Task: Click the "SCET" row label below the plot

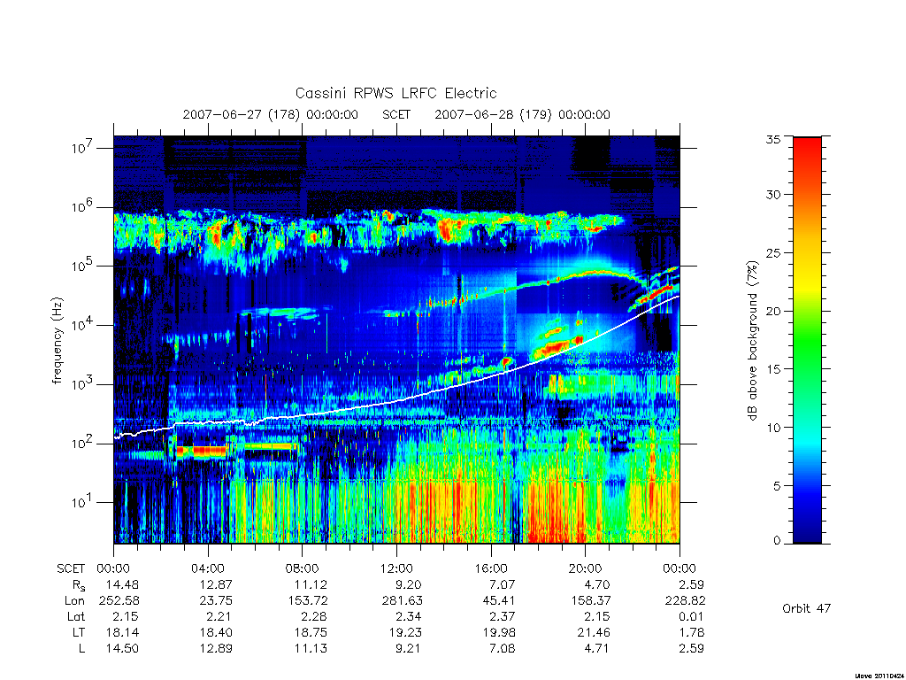Action: (x=71, y=568)
